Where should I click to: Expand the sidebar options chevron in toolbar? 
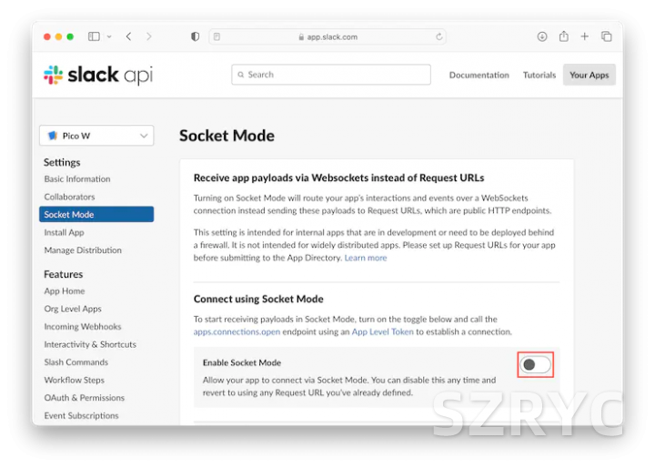109,36
